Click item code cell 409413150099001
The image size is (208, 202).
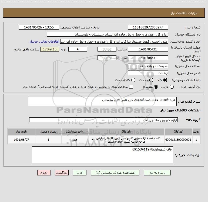tap(178, 140)
